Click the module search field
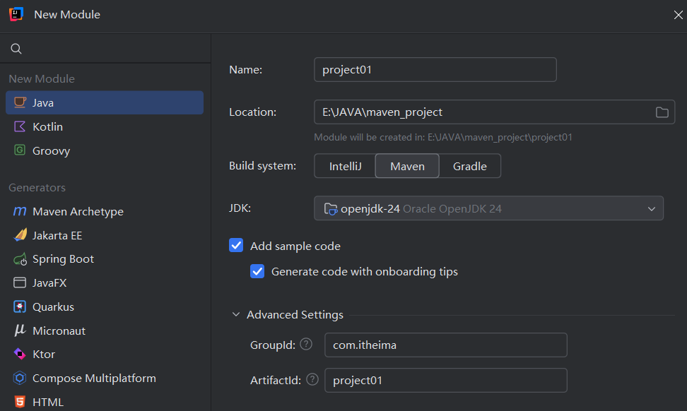The width and height of the screenshot is (687, 411). (x=105, y=49)
